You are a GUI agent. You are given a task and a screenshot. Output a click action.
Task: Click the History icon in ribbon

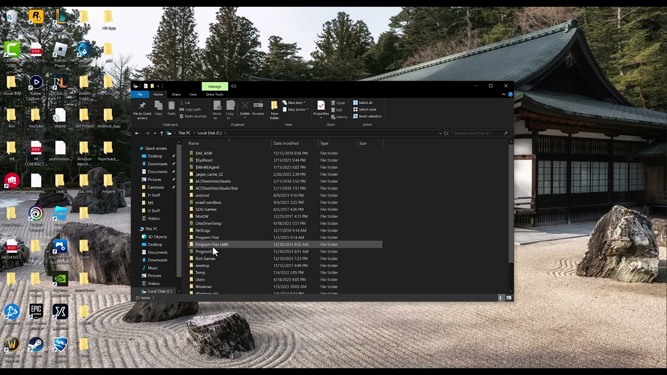(x=339, y=117)
